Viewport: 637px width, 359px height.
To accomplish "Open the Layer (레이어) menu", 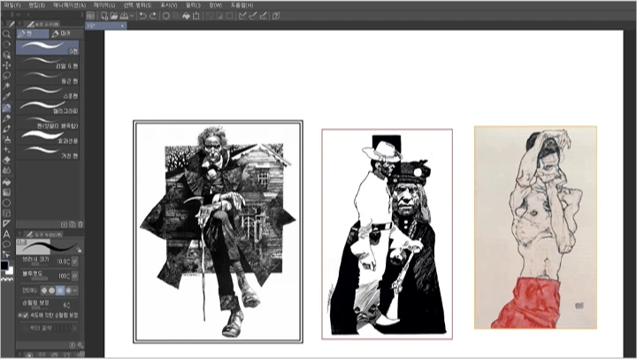I will tap(104, 5).
